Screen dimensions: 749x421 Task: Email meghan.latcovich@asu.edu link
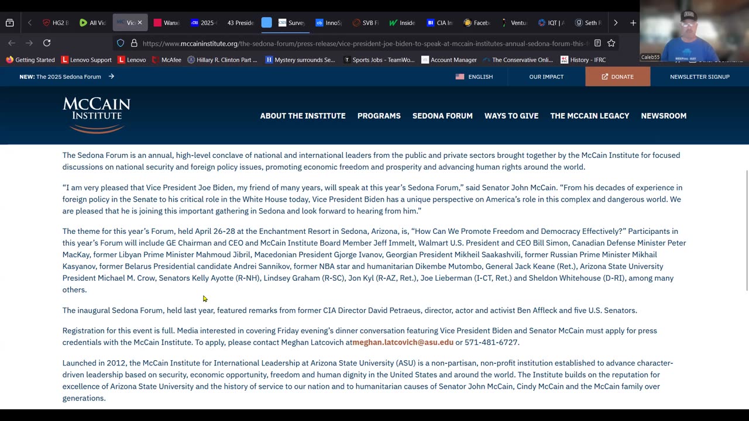403,342
